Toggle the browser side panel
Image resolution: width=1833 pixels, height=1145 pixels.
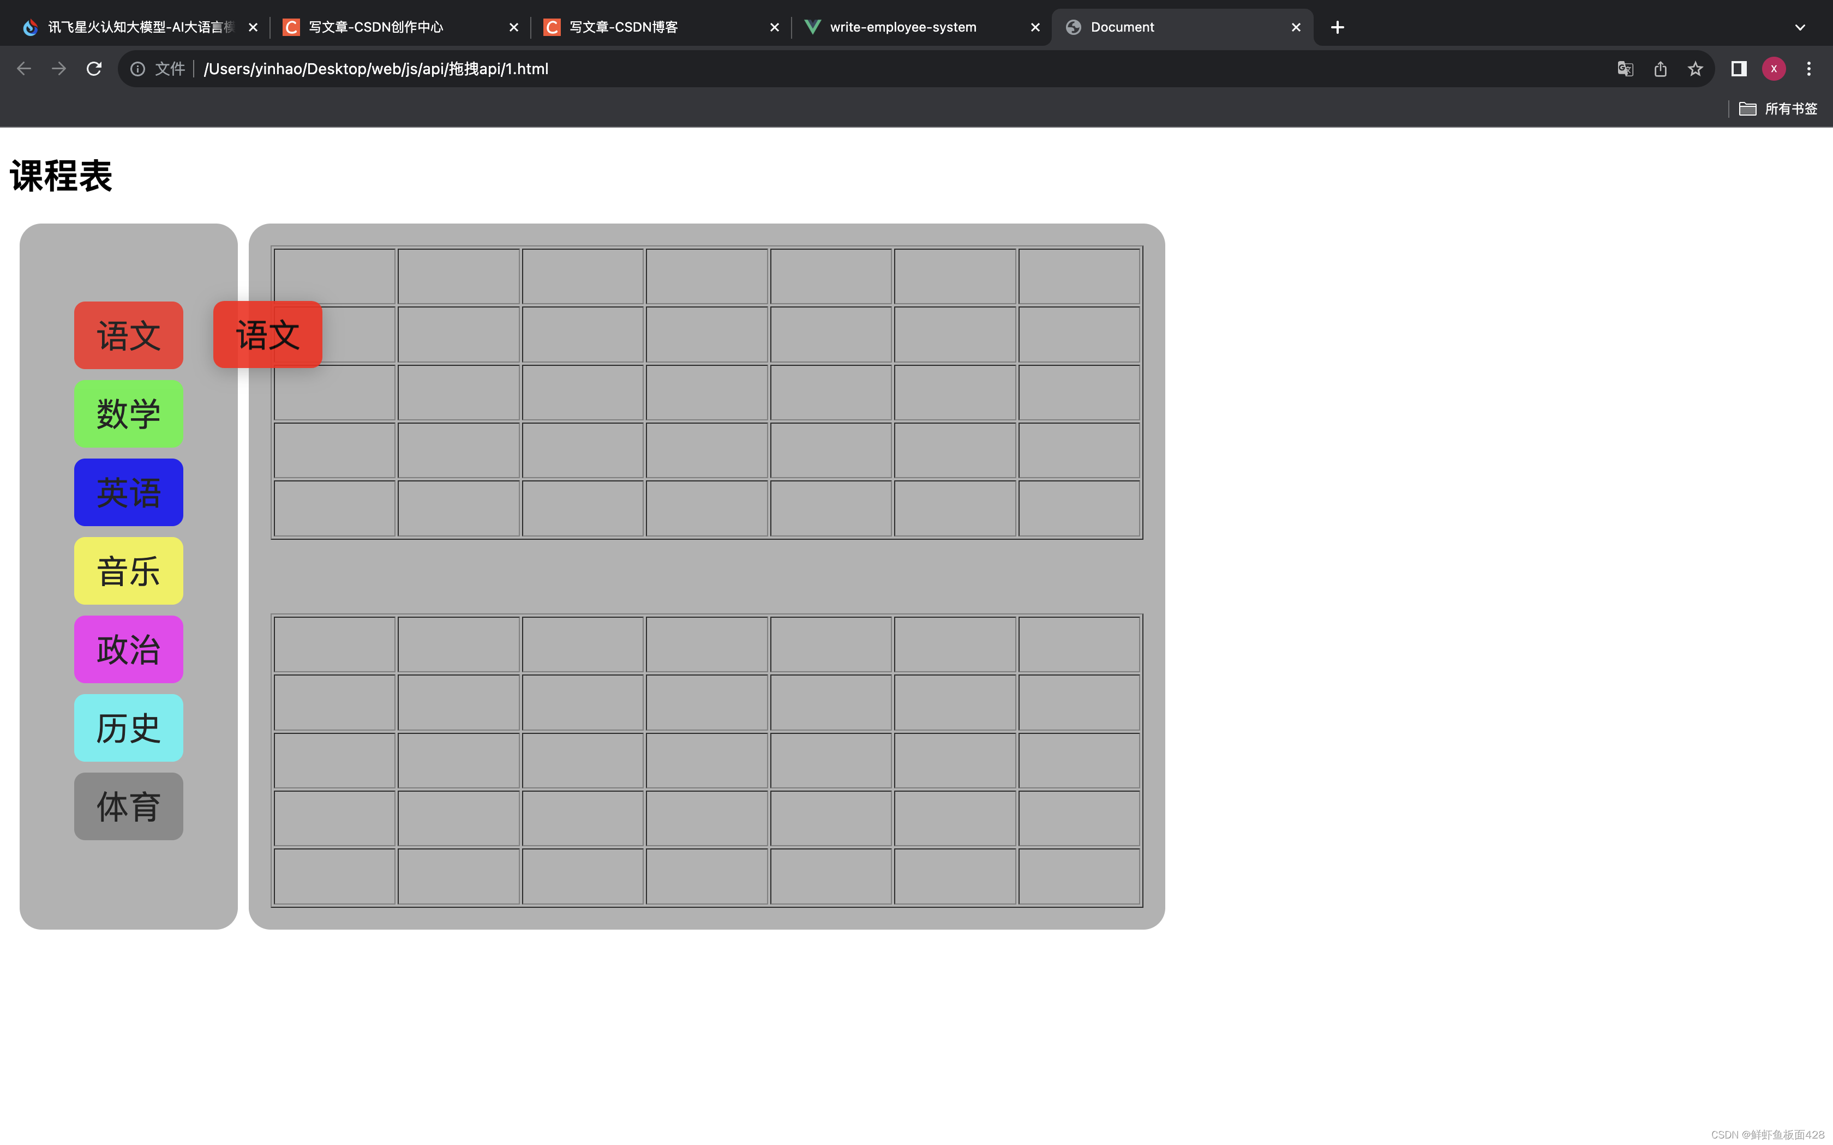[1739, 69]
